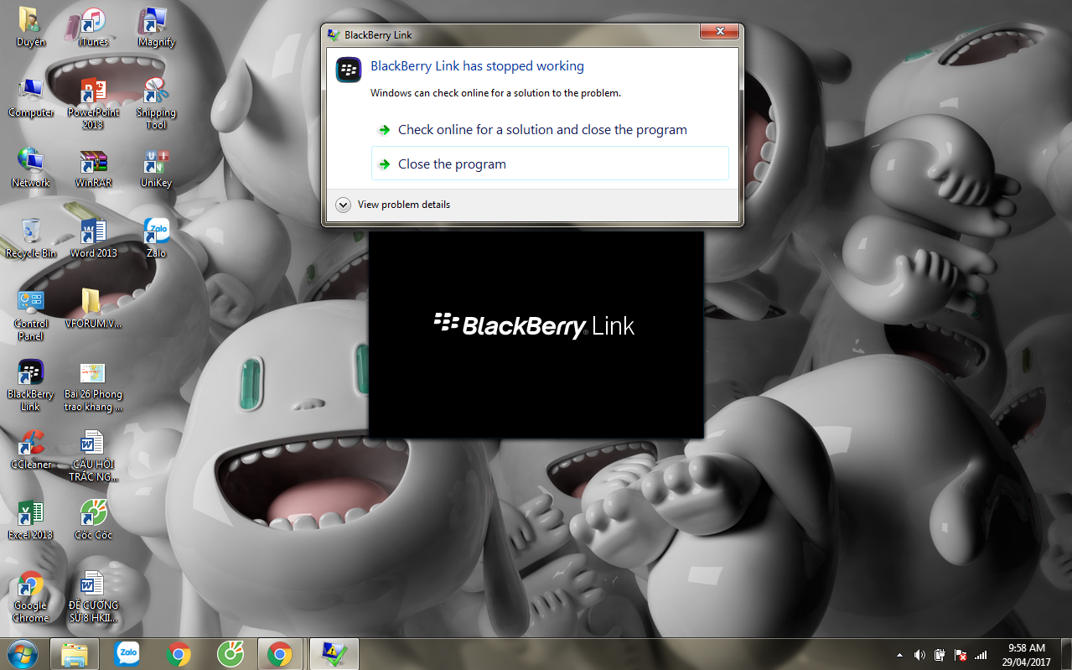Open the Network desktop icon

pos(31,169)
